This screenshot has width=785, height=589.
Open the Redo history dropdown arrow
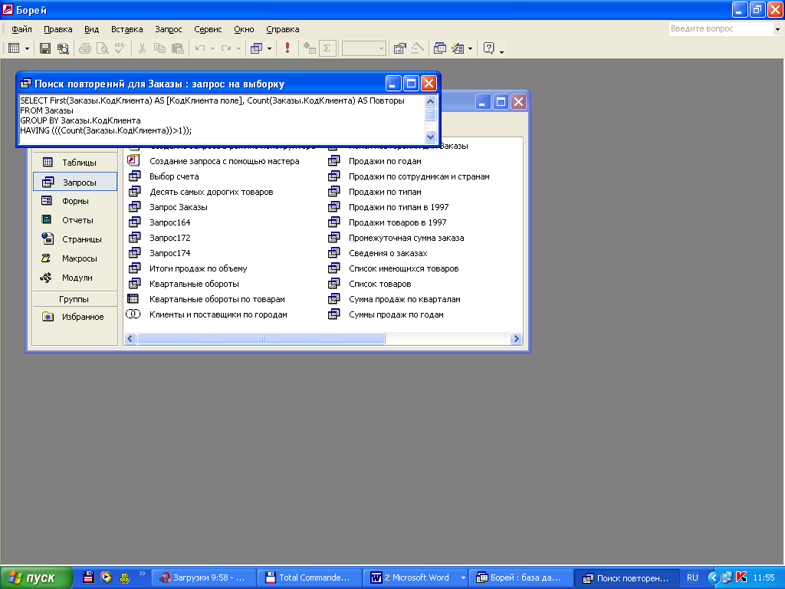239,48
